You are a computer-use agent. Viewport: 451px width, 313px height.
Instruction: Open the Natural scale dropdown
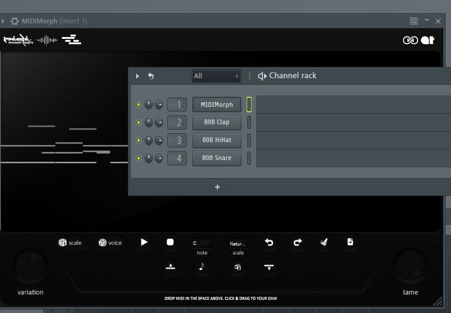click(x=238, y=243)
